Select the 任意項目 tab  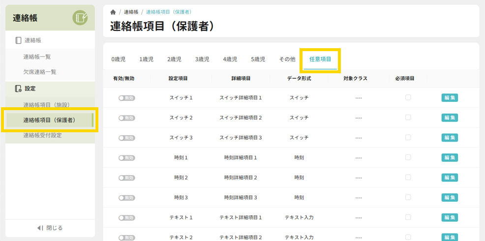tap(320, 60)
